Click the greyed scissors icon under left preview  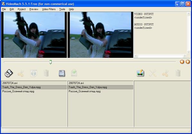[x=21, y=73]
